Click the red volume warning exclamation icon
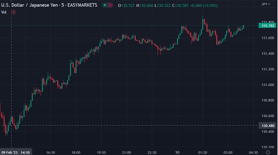 click(14, 12)
